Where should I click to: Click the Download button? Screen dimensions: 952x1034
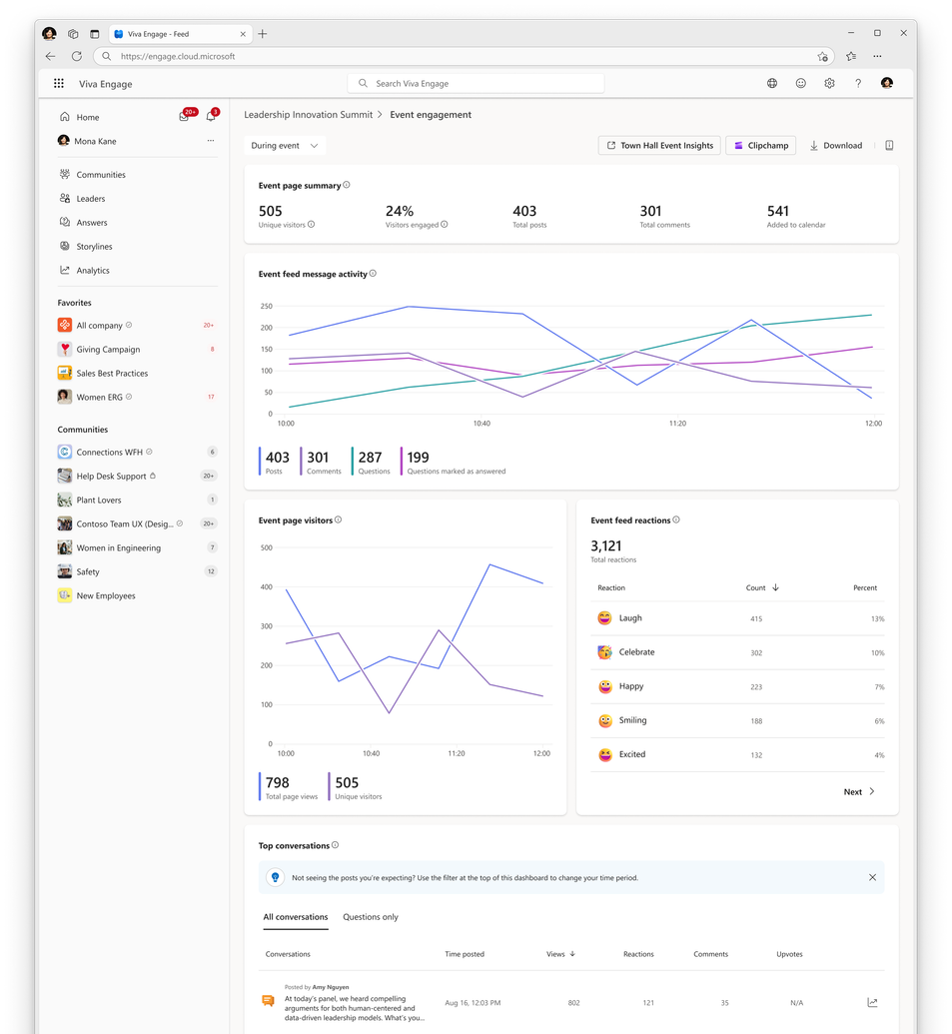(835, 146)
